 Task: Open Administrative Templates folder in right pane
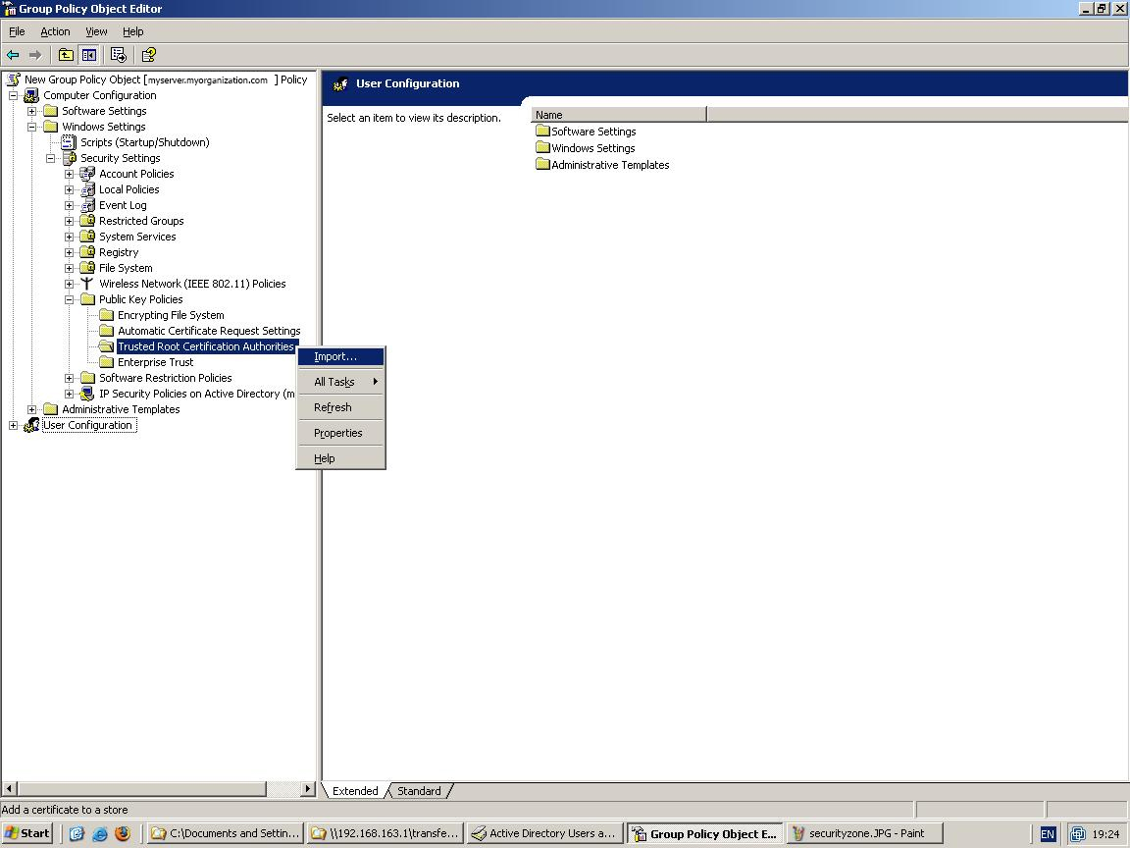pos(609,165)
